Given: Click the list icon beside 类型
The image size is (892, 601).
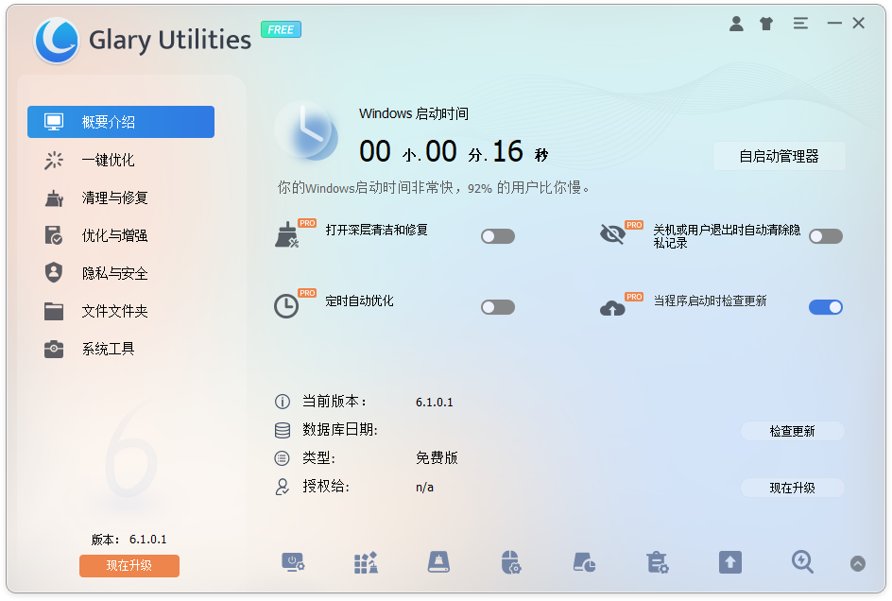Looking at the screenshot, I should 283,458.
